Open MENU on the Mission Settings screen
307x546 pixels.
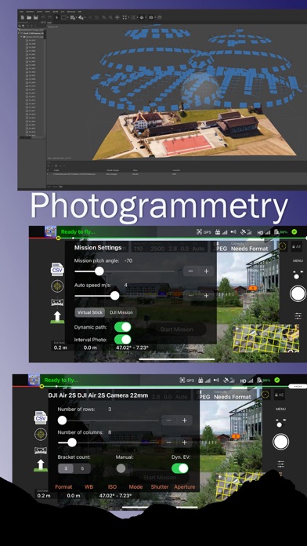(x=298, y=260)
